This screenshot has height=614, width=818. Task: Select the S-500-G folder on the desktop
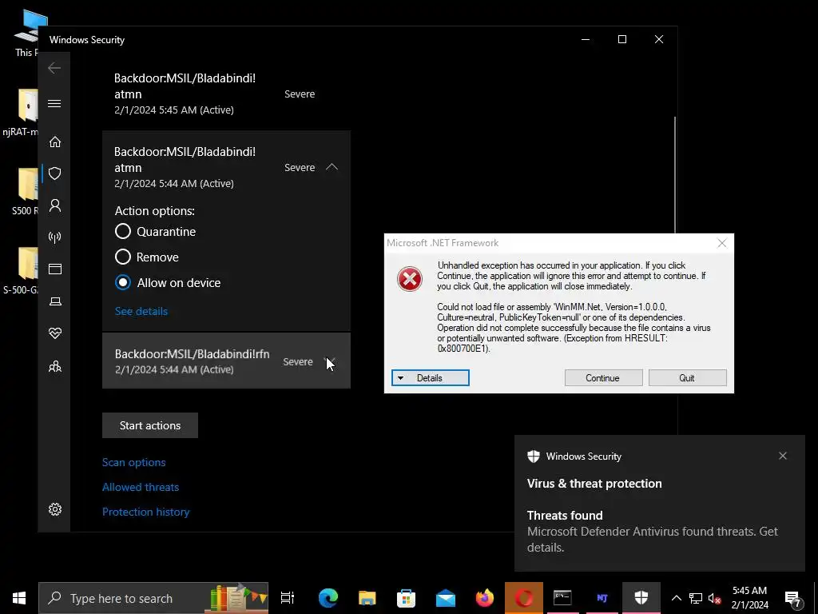(20, 270)
